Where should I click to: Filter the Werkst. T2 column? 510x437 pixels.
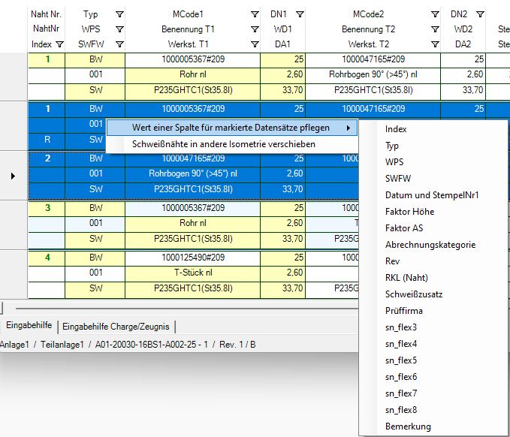[x=435, y=44]
